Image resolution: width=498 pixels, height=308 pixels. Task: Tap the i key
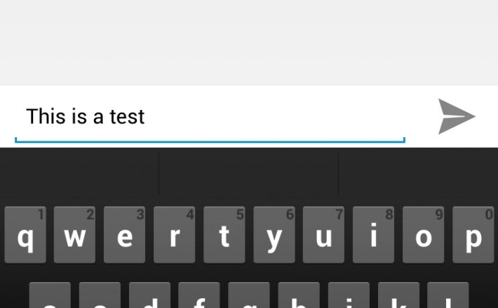373,234
